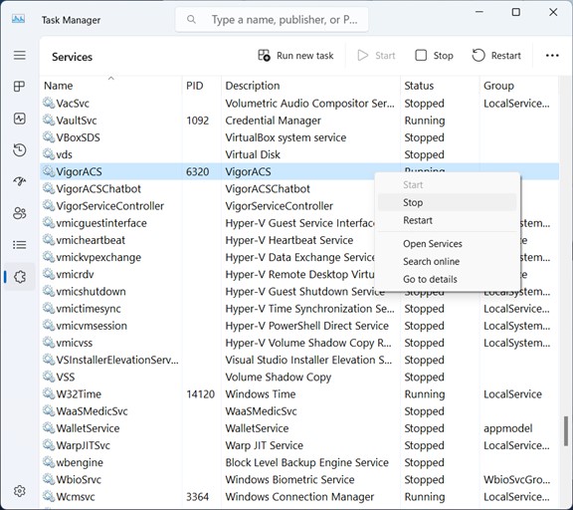Image resolution: width=573 pixels, height=510 pixels.
Task: Select the vmicvmsession service name
Action: pos(92,326)
